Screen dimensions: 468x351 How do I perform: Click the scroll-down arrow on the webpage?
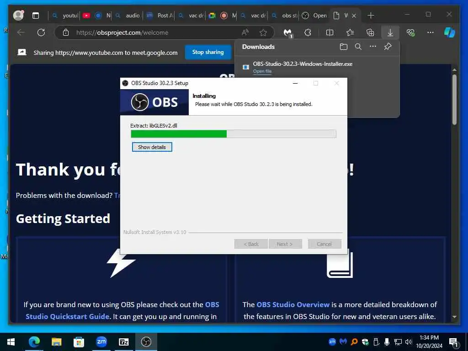coord(454,317)
